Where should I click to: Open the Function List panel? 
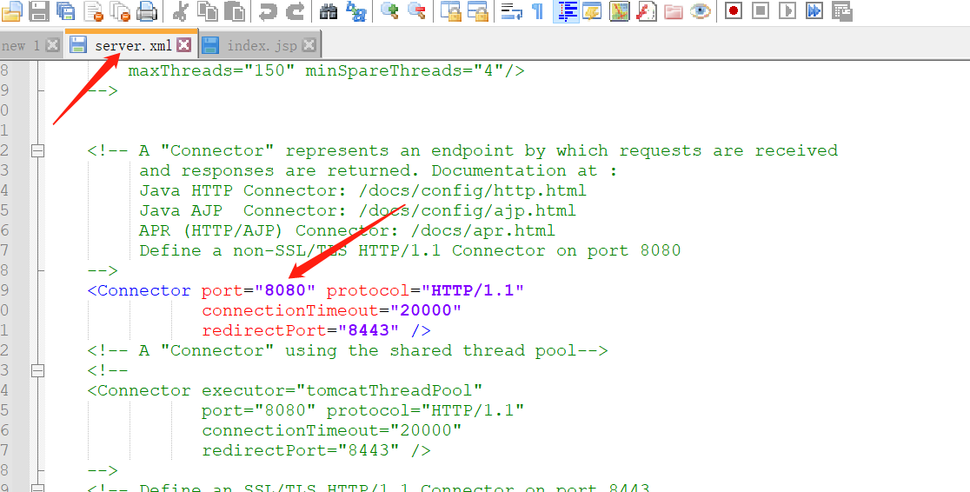(647, 10)
